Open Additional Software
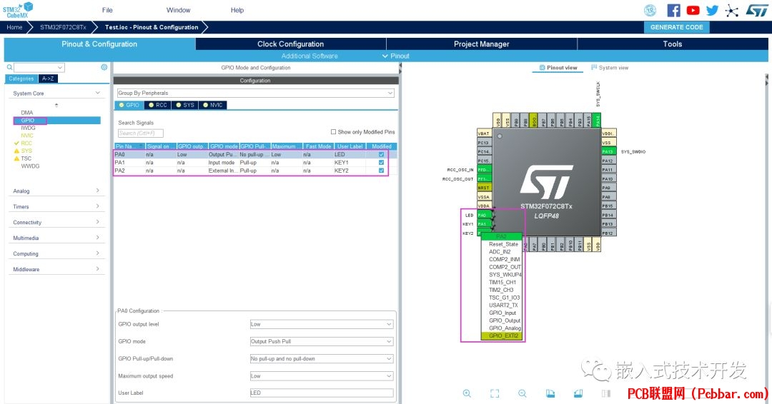The width and height of the screenshot is (772, 404). (310, 56)
